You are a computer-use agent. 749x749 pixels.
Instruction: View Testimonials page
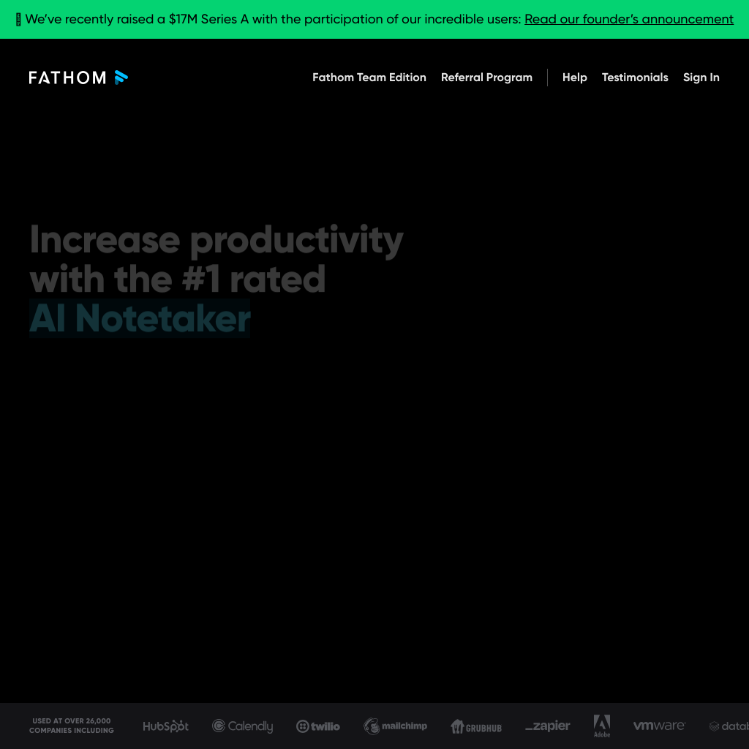[635, 78]
